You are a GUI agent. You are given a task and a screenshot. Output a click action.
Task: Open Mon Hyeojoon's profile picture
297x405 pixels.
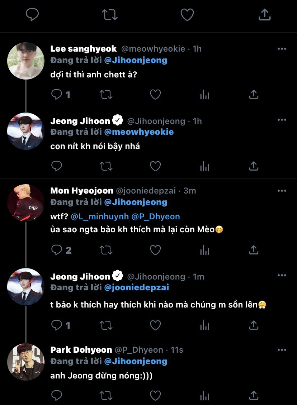click(x=26, y=202)
